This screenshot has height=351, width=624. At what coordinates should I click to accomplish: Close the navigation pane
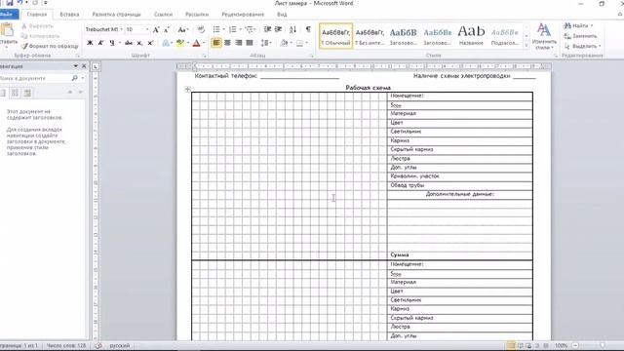click(x=84, y=66)
